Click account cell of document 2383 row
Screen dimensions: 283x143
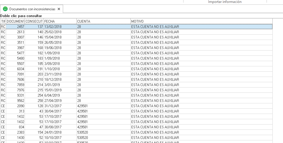coord(83,132)
